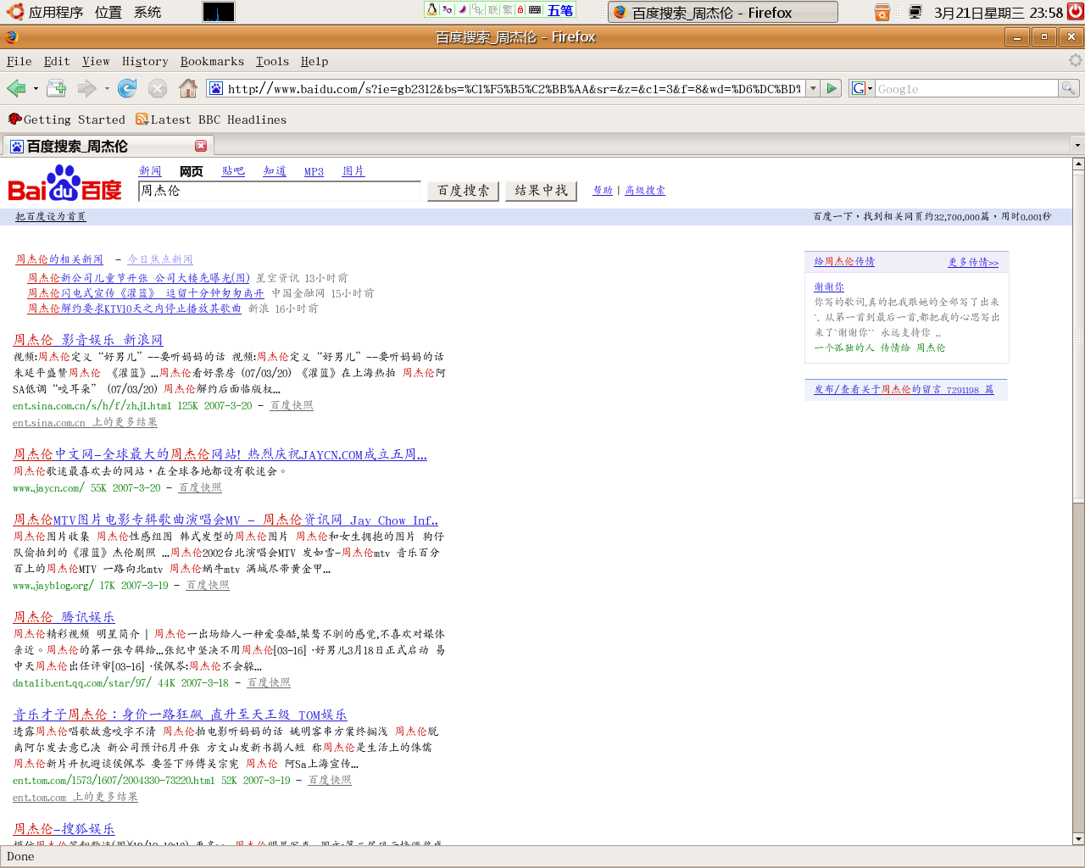The width and height of the screenshot is (1085, 868).
Task: Open the 位置 panel menu
Action: coord(108,12)
